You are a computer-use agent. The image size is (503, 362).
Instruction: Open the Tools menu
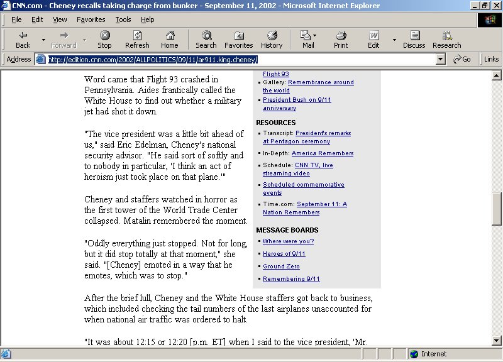pos(123,19)
